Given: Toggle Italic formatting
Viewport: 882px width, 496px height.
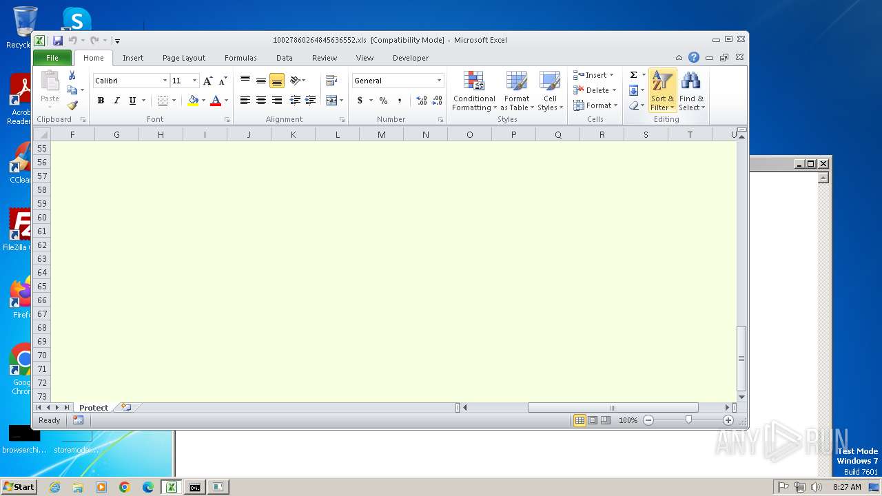Looking at the screenshot, I should [116, 101].
